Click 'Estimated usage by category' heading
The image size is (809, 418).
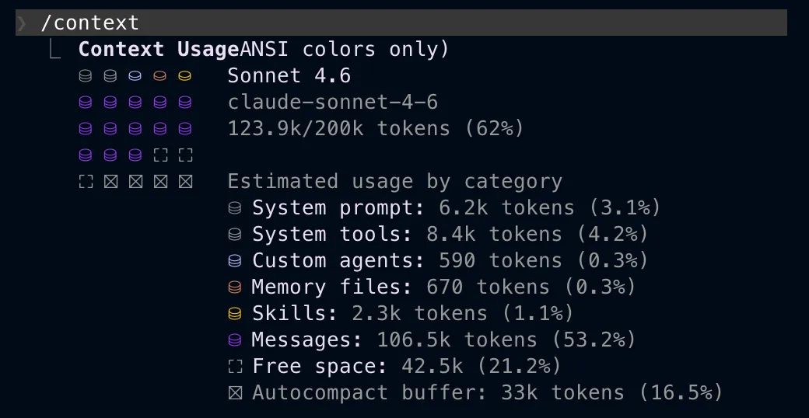click(394, 182)
